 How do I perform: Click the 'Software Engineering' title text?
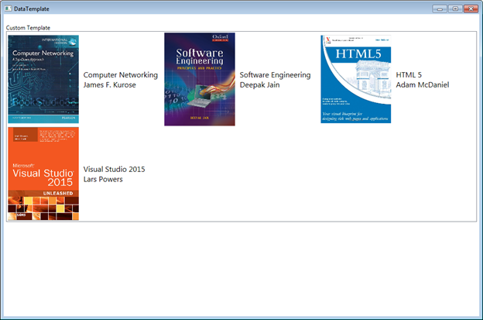coord(275,75)
